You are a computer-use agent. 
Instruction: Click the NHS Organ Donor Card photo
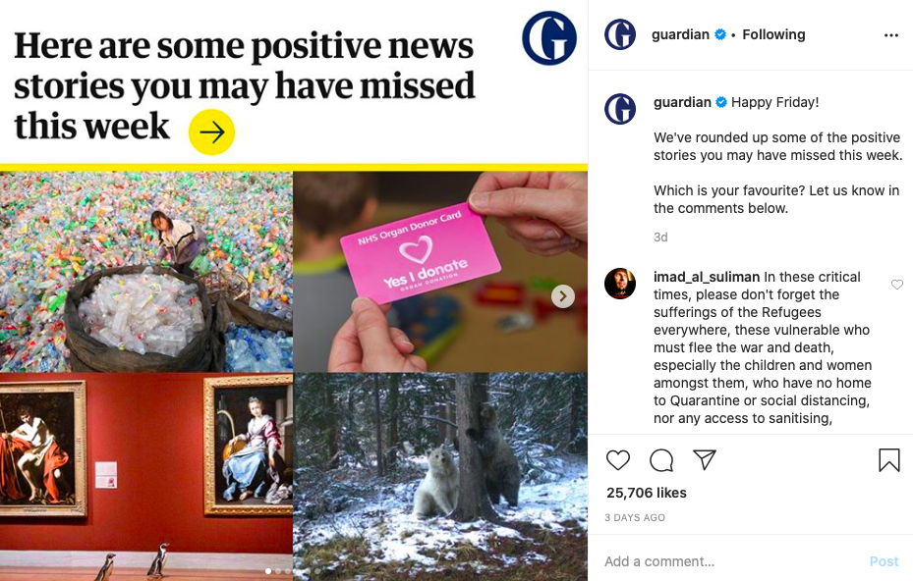(x=440, y=272)
